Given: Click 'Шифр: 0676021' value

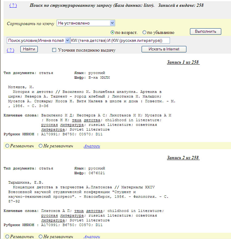Looking at the screenshot, I should click(97, 173).
